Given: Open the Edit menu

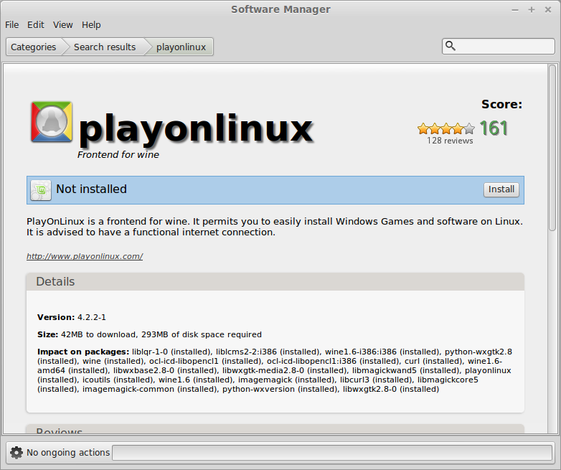Looking at the screenshot, I should pyautogui.click(x=35, y=24).
